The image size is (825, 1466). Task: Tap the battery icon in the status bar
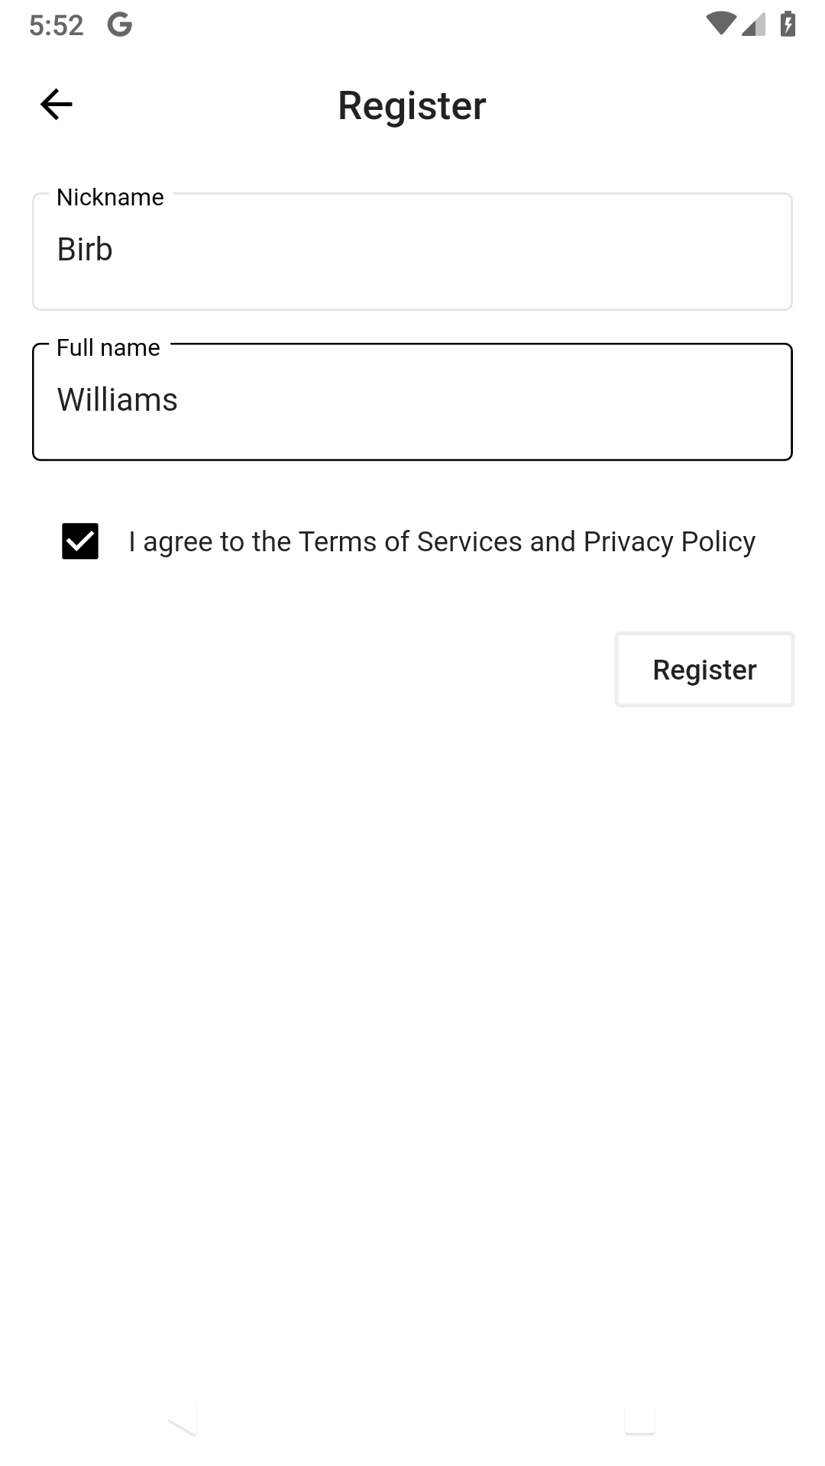pos(788,24)
